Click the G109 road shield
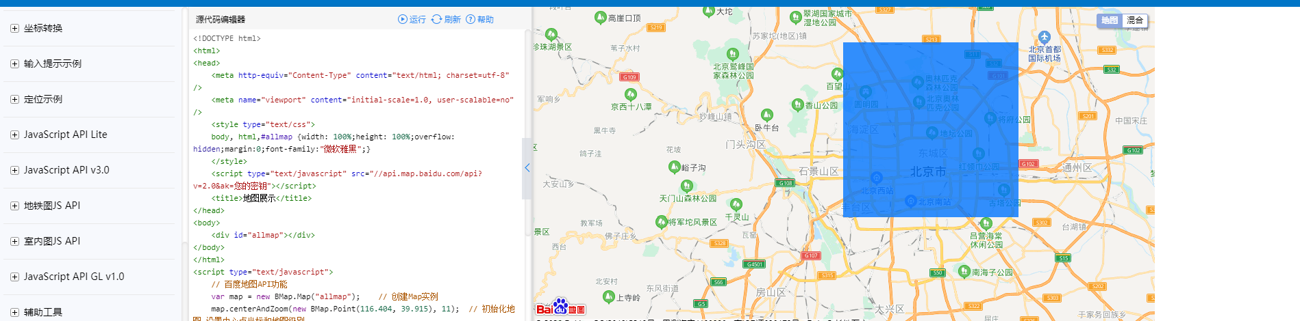Viewport: 1300px width, 321px height. (x=629, y=76)
